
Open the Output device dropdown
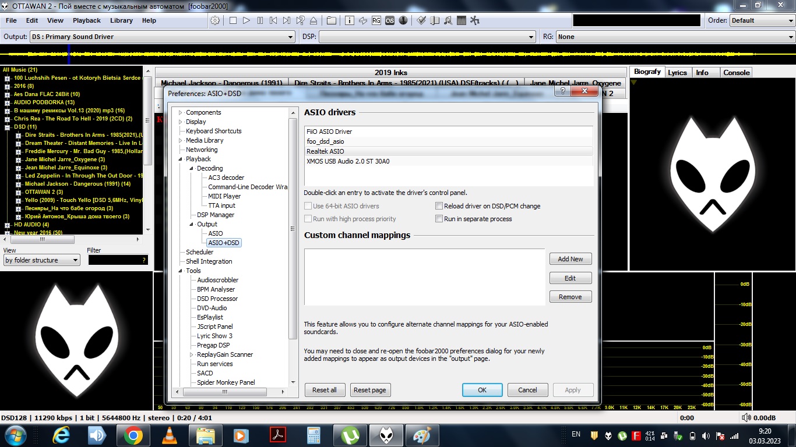(x=163, y=37)
